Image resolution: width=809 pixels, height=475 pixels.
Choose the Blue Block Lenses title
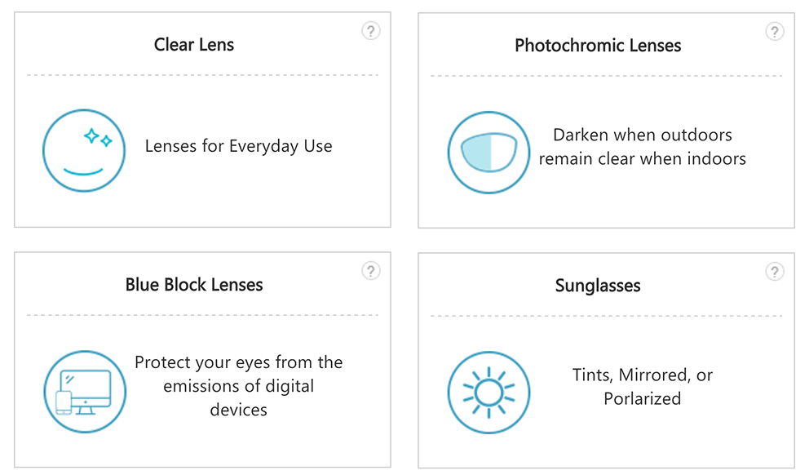pos(194,285)
